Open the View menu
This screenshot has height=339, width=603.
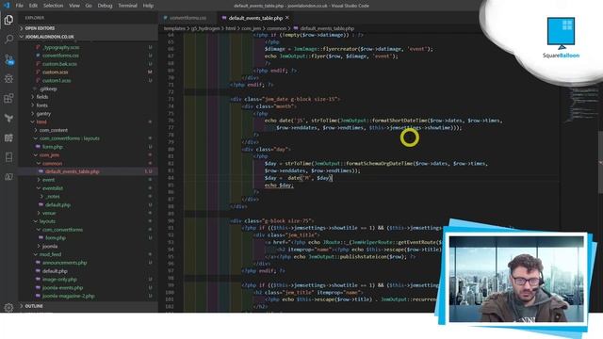(x=74, y=6)
